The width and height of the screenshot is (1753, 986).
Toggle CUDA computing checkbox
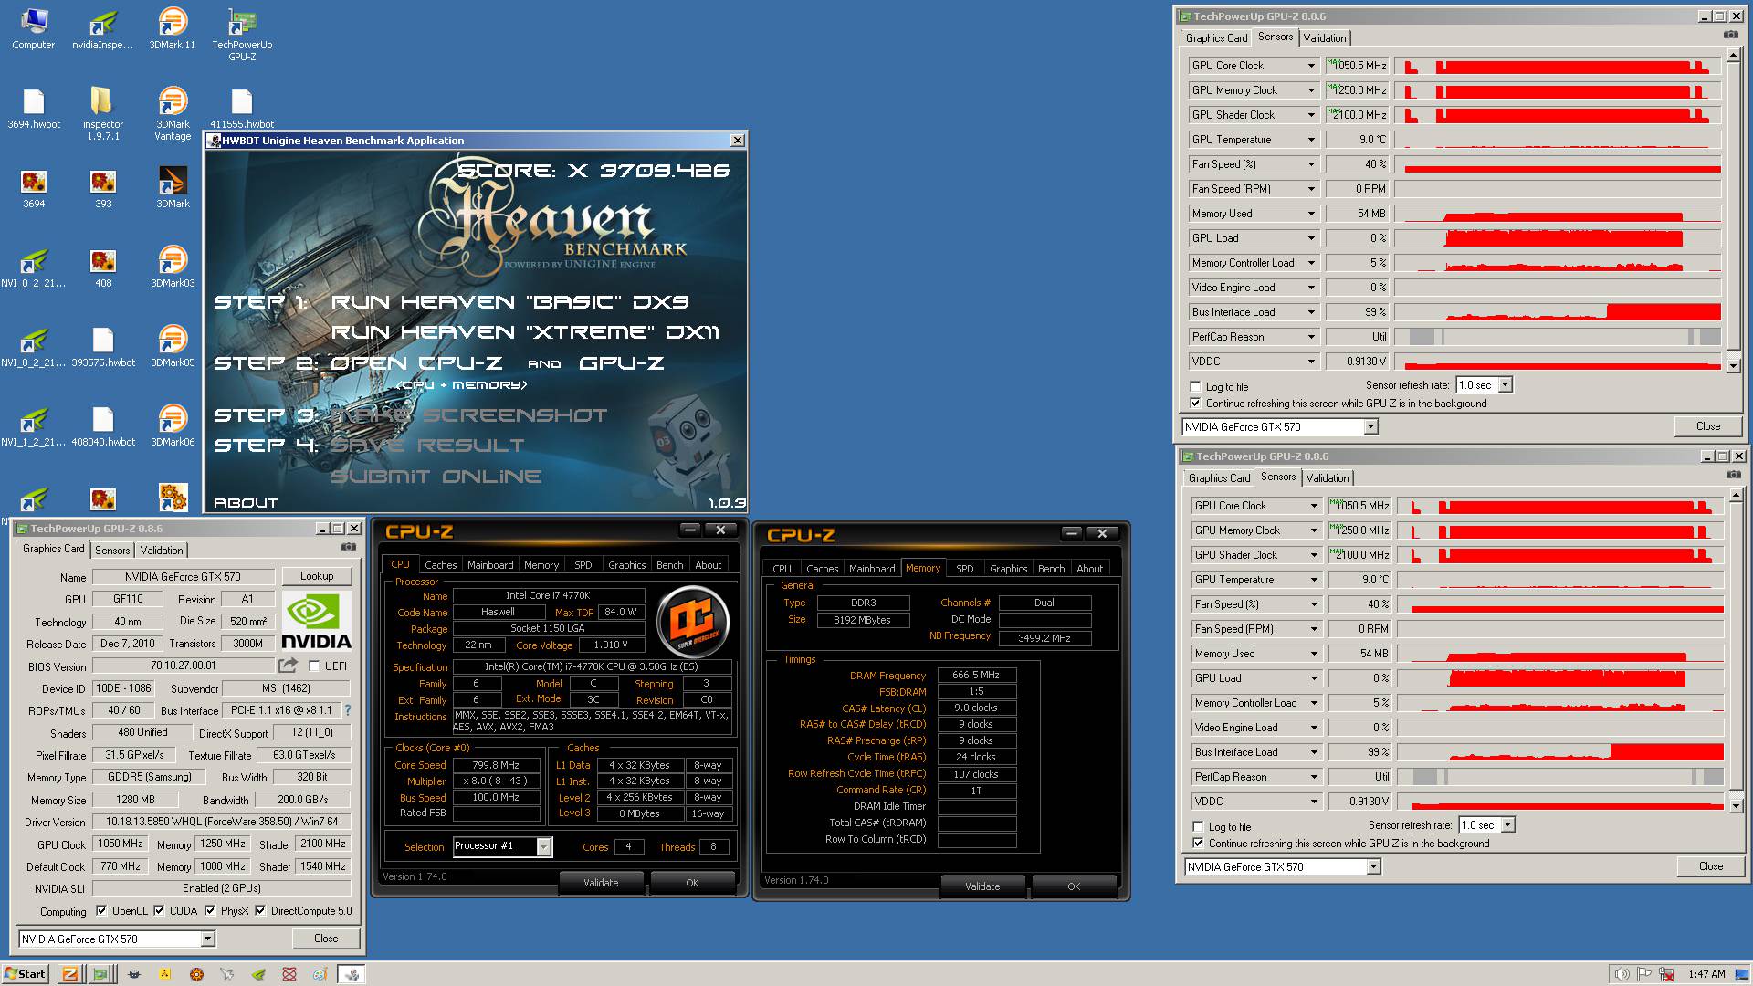159,911
